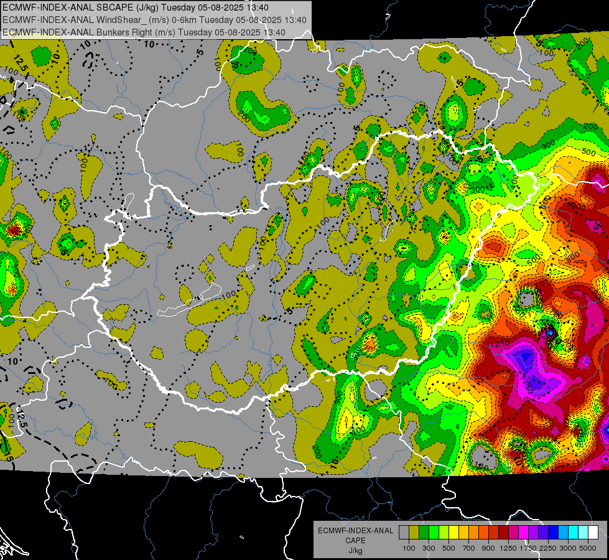The height and width of the screenshot is (560, 609).
Task: Click the olive swatch in CAPE legend
Action: coord(414,533)
